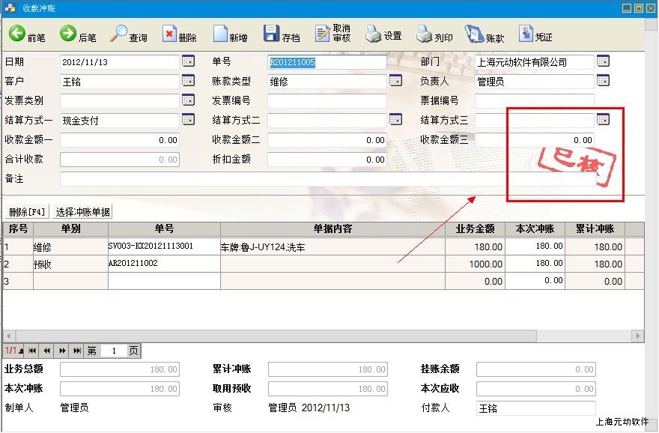This screenshot has width=659, height=433.
Task: Open the 查询 search magnifier tool
Action: [x=119, y=34]
